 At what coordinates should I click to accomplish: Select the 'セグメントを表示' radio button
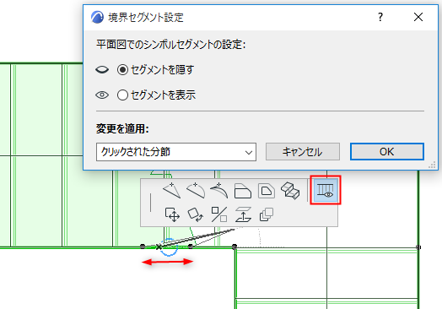pos(122,95)
